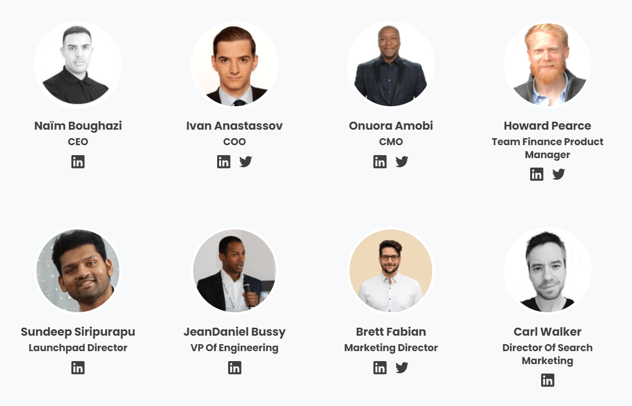Select the CEO title under Naïm Boughazi
The image size is (632, 406).
(78, 142)
